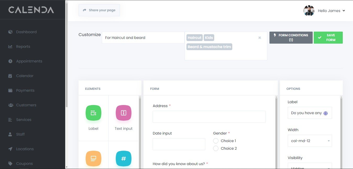Click the Calendar icon in sidebar
353x169 pixels.
click(x=10, y=76)
